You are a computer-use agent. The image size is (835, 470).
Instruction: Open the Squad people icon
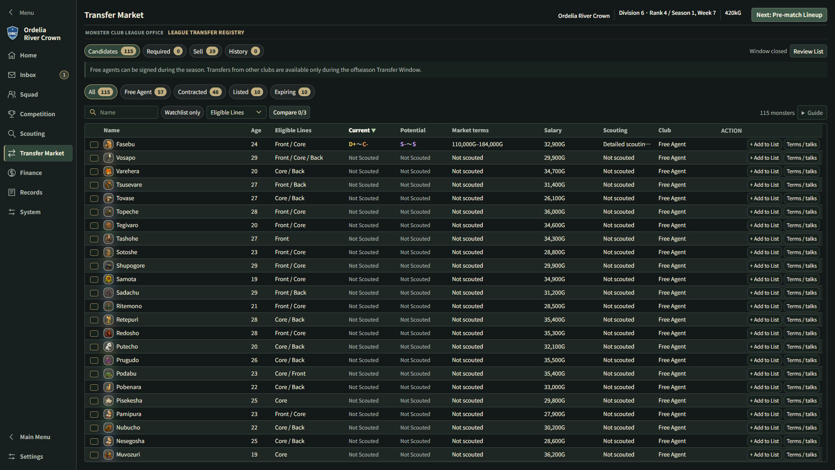click(x=12, y=94)
